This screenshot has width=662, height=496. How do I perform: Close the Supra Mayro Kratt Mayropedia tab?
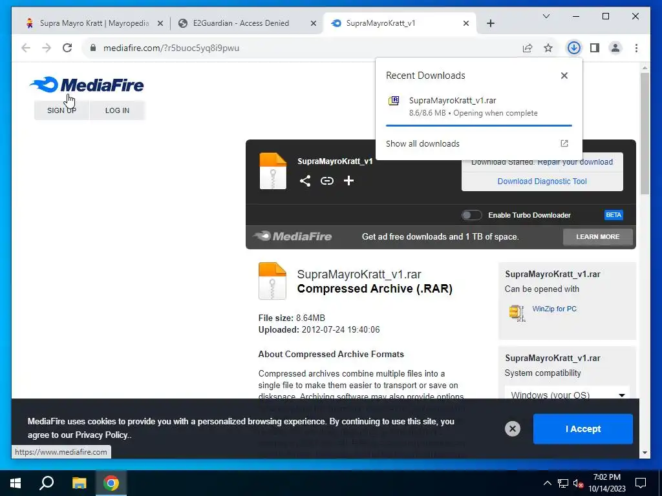(160, 24)
